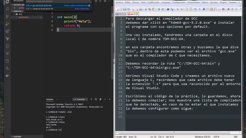
Task: Open Ventana menu in Notepad++
Action: [233, 2]
